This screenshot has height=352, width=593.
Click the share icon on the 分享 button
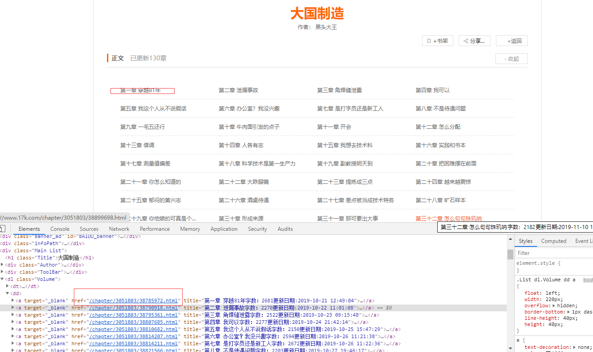click(467, 41)
